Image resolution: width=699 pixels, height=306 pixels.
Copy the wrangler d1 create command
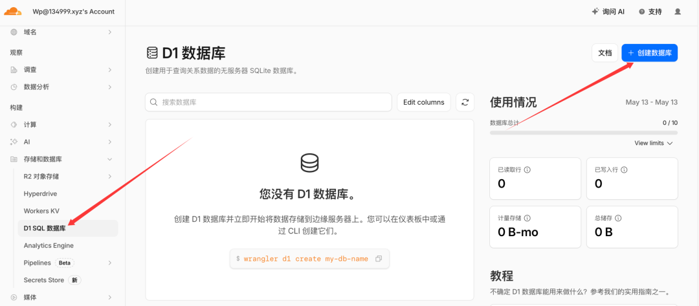point(379,259)
